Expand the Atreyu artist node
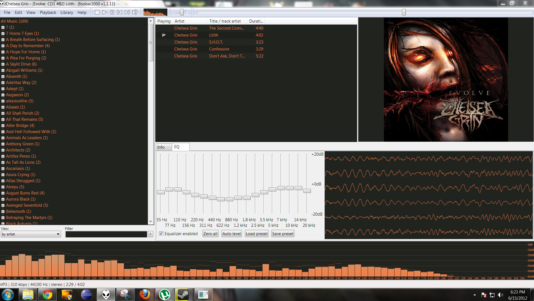The width and height of the screenshot is (534, 301). click(x=3, y=187)
